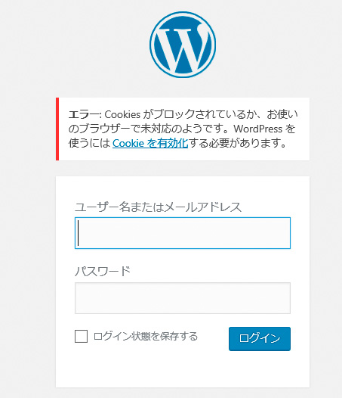
Task: Click the bold エラー text in notice
Action: point(85,114)
